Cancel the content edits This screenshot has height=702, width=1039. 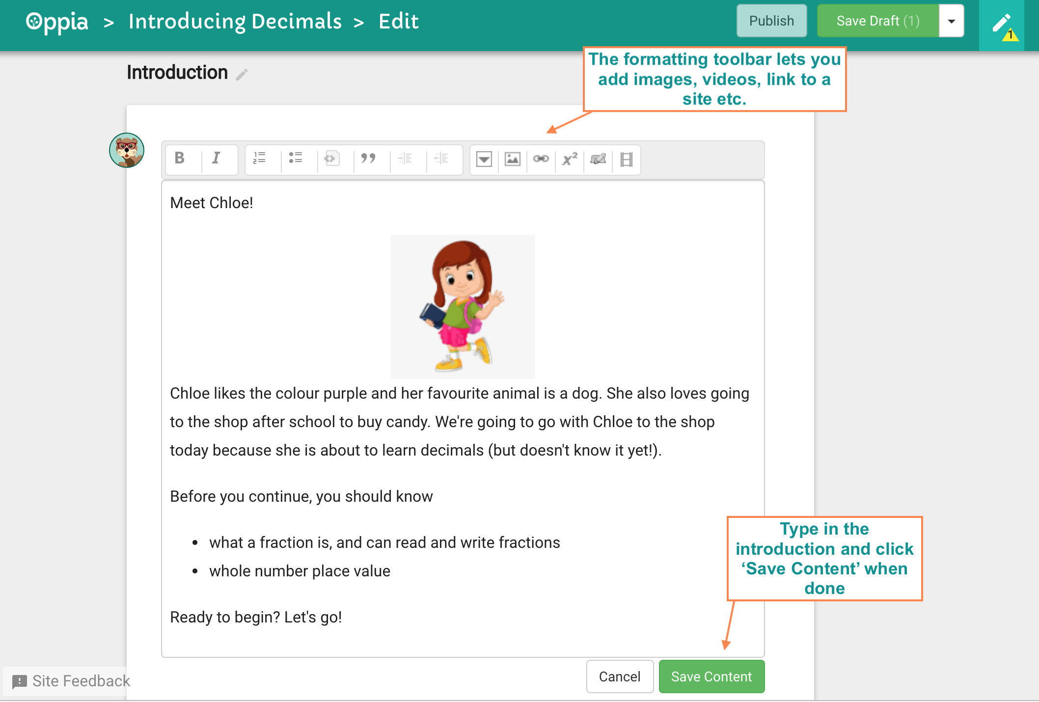click(620, 676)
